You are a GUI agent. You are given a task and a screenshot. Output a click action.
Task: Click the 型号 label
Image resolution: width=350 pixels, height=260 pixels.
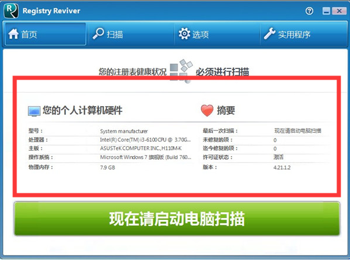tap(35, 131)
